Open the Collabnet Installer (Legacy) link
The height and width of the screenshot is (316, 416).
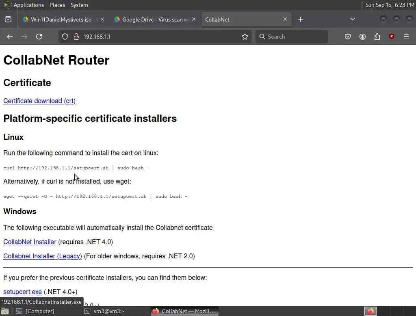click(43, 256)
